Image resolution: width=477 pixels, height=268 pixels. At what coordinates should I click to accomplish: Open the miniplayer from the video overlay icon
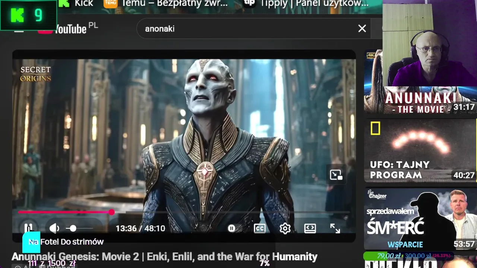pyautogui.click(x=336, y=175)
